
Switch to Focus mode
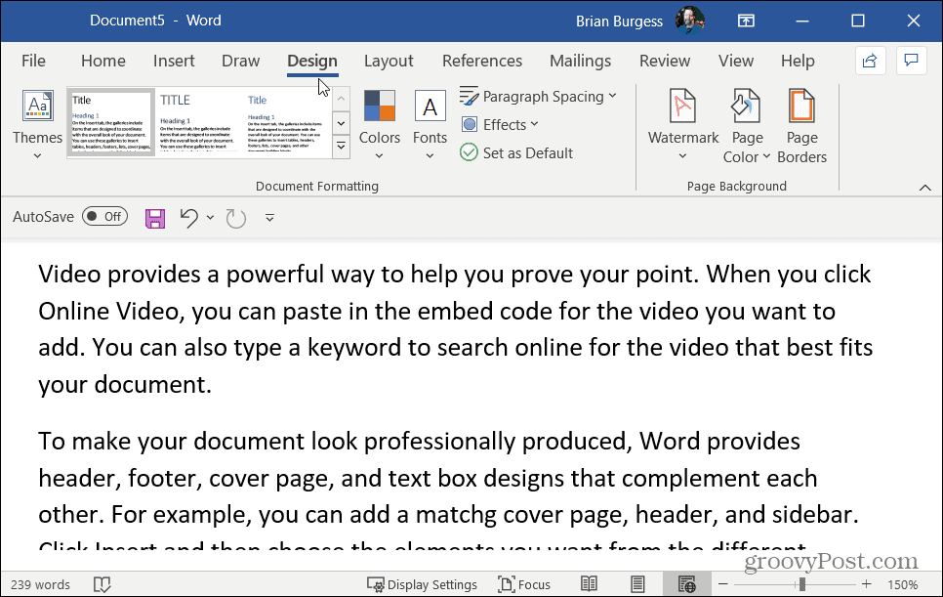pos(524,584)
